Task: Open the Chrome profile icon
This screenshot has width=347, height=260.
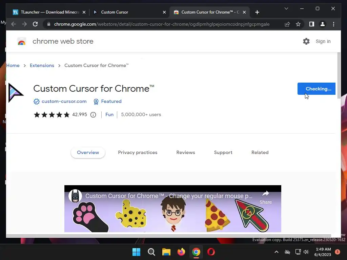Action: coord(323,24)
